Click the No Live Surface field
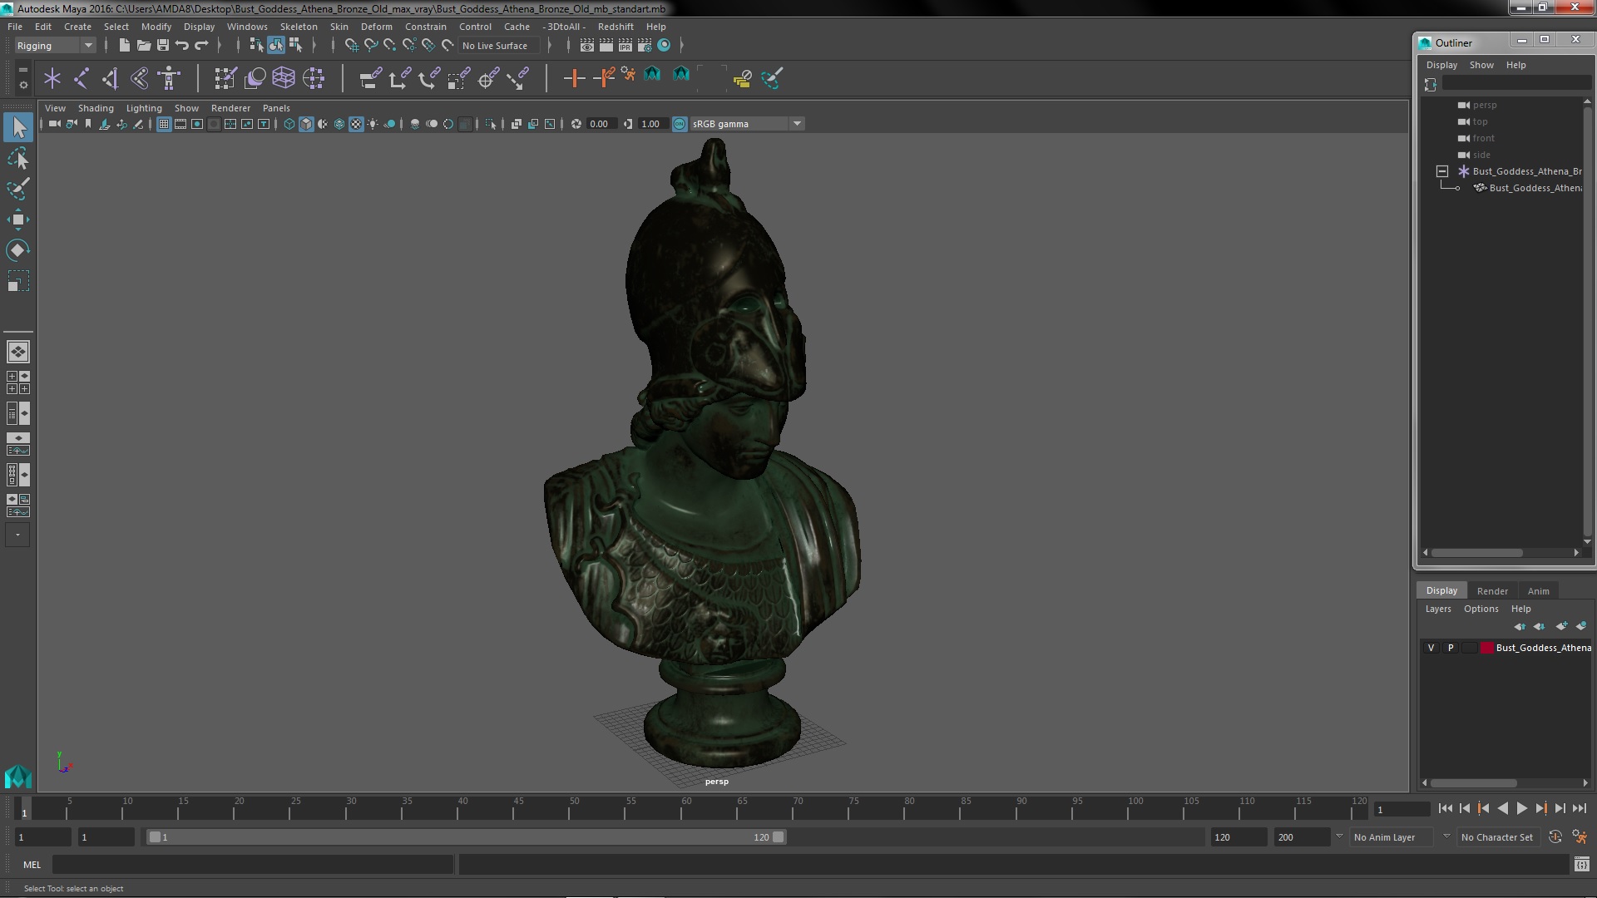Image resolution: width=1597 pixels, height=898 pixels. coord(499,46)
